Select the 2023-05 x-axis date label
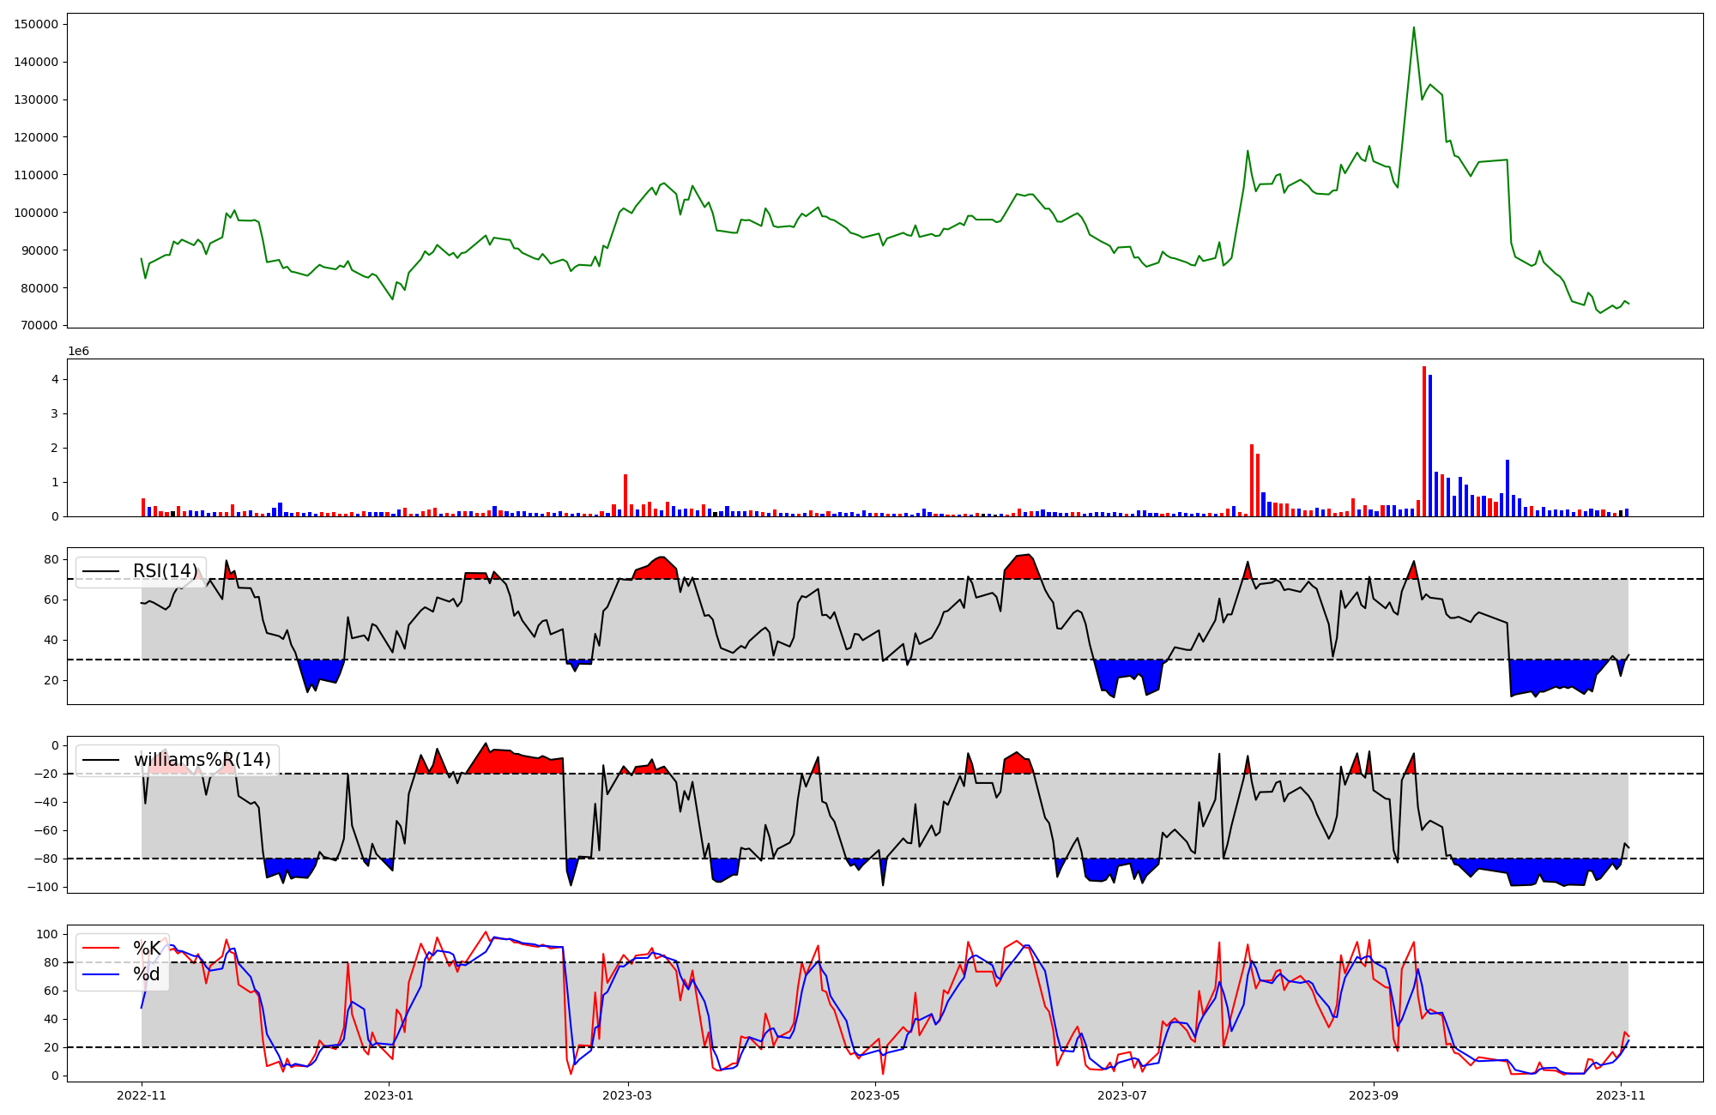1716x1115 pixels. pyautogui.click(x=875, y=1095)
